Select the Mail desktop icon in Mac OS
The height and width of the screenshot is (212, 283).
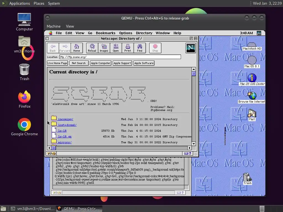pos(252,115)
